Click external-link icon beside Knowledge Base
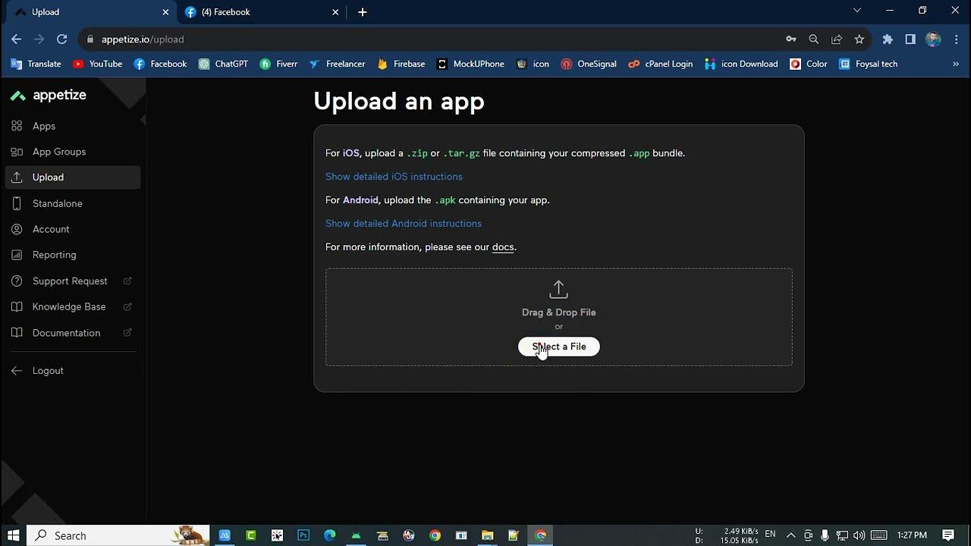This screenshot has width=971, height=546. [x=127, y=307]
